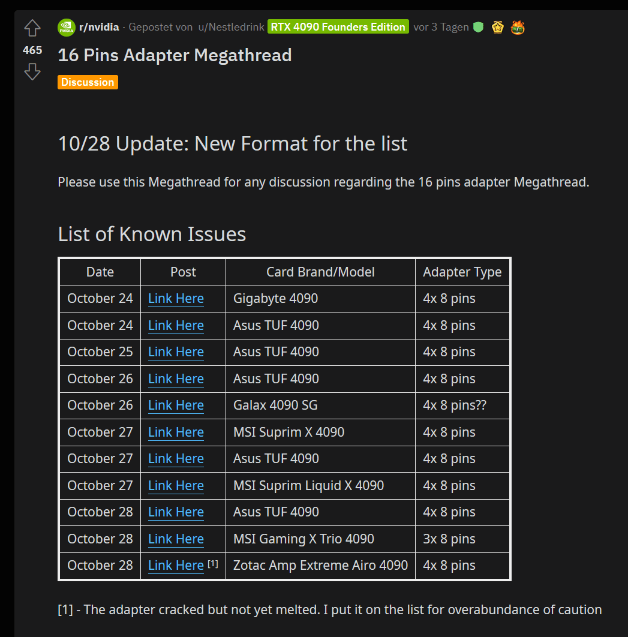Open Link Here for MSI Suprim X 4090
Viewport: 628px width, 637px height.
coord(176,432)
